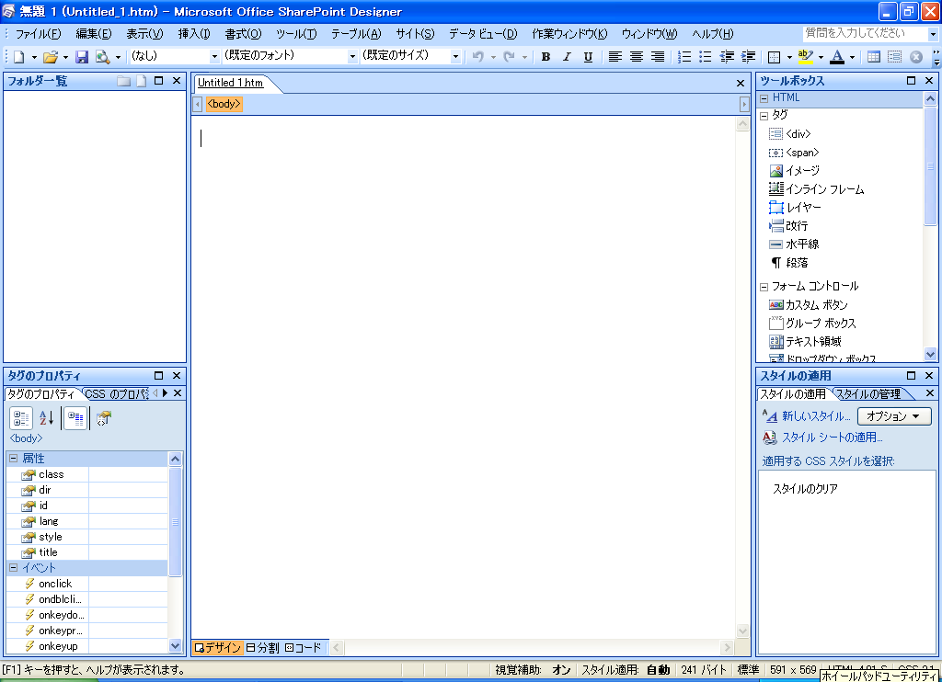Click the Open file folder icon
This screenshot has height=682, width=942.
50,57
